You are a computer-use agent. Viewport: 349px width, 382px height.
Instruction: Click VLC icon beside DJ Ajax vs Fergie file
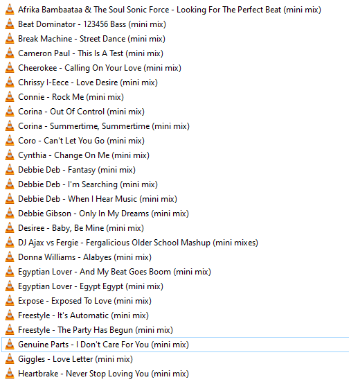[10, 243]
